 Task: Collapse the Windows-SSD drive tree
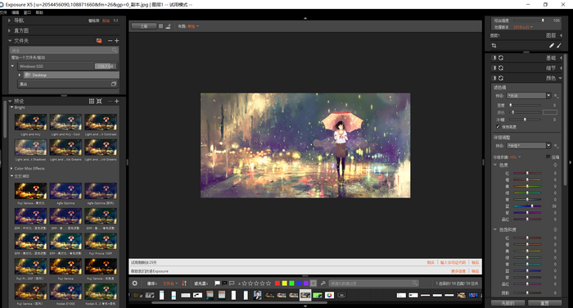click(12, 66)
